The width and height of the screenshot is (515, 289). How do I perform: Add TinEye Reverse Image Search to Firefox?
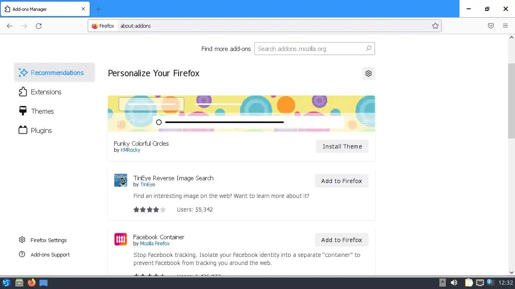(x=342, y=181)
